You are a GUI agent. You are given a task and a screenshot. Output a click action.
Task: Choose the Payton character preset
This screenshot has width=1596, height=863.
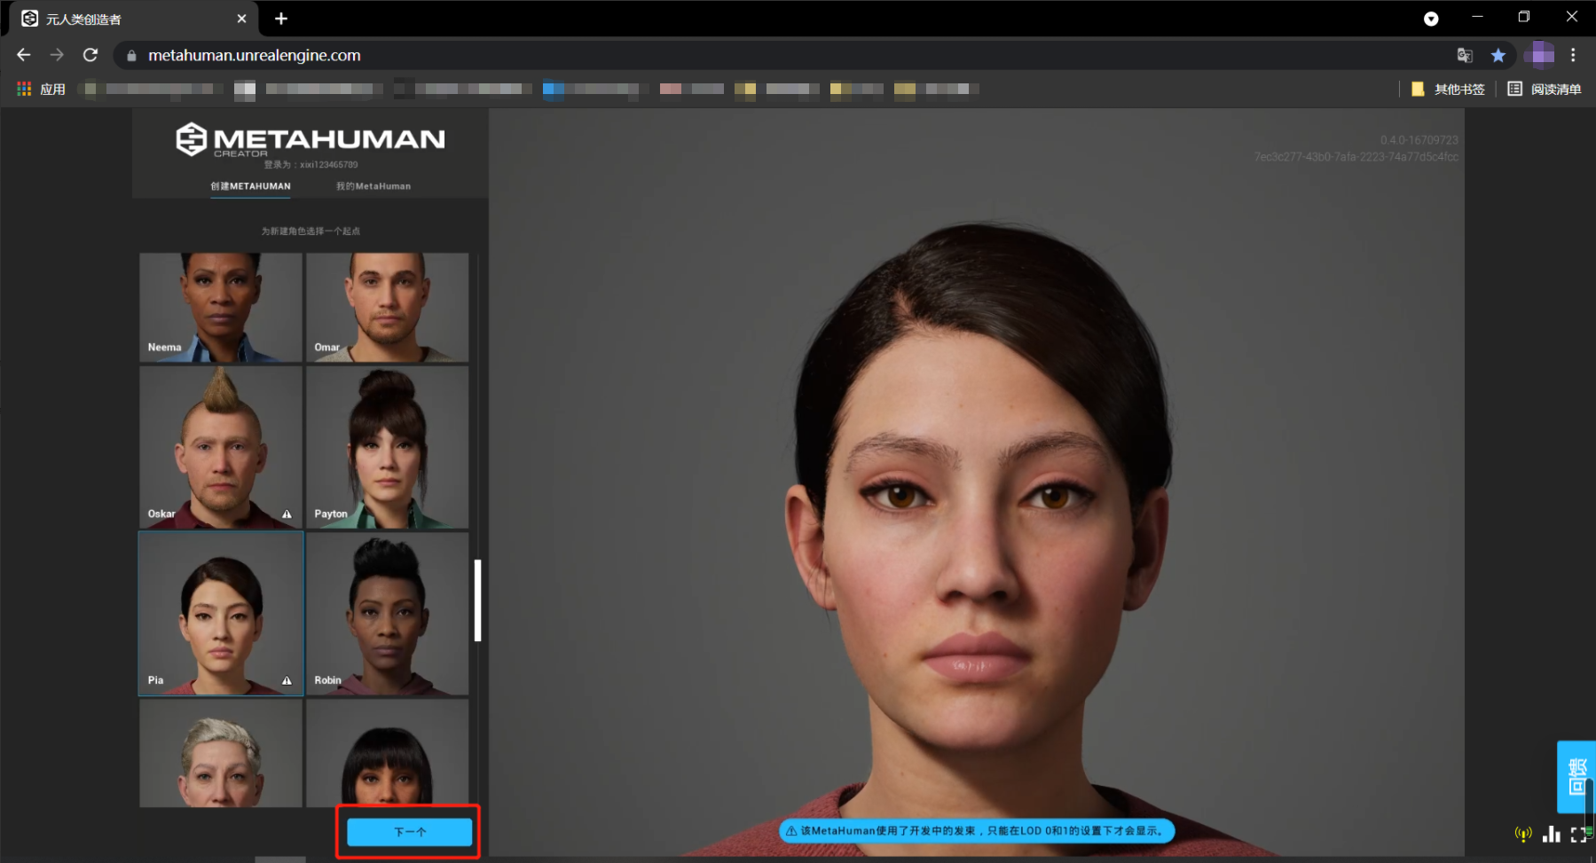pyautogui.click(x=387, y=447)
